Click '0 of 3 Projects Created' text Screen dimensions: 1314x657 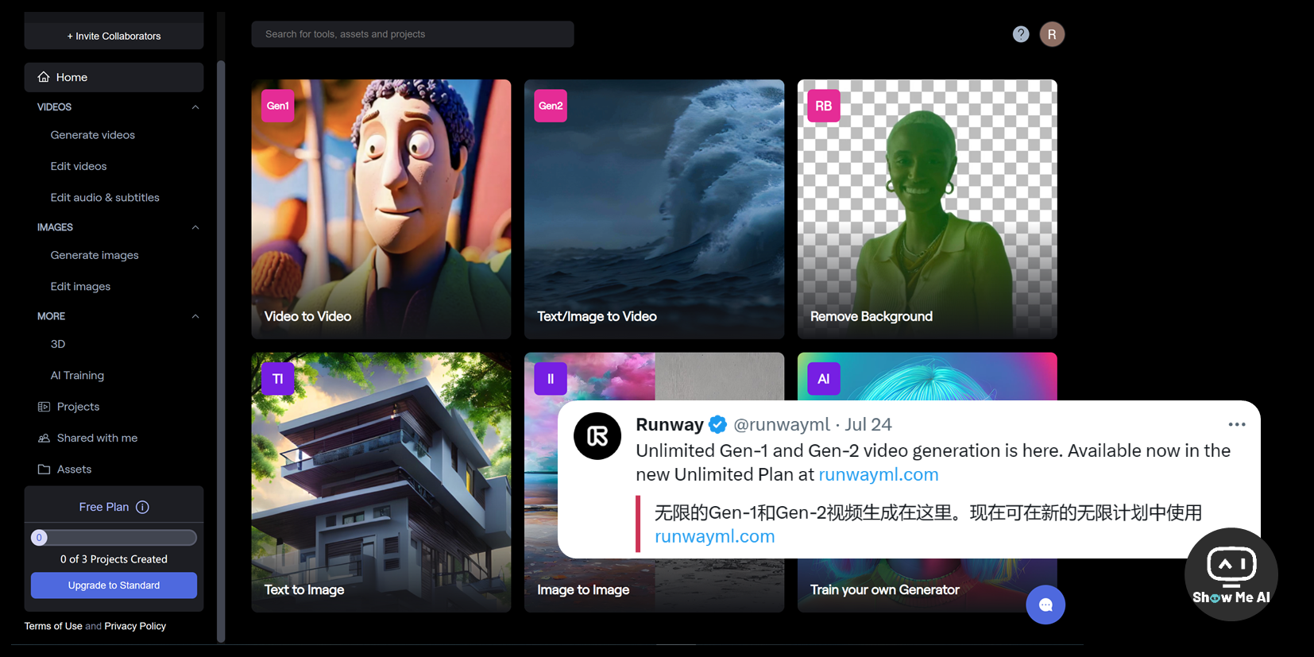pos(114,559)
